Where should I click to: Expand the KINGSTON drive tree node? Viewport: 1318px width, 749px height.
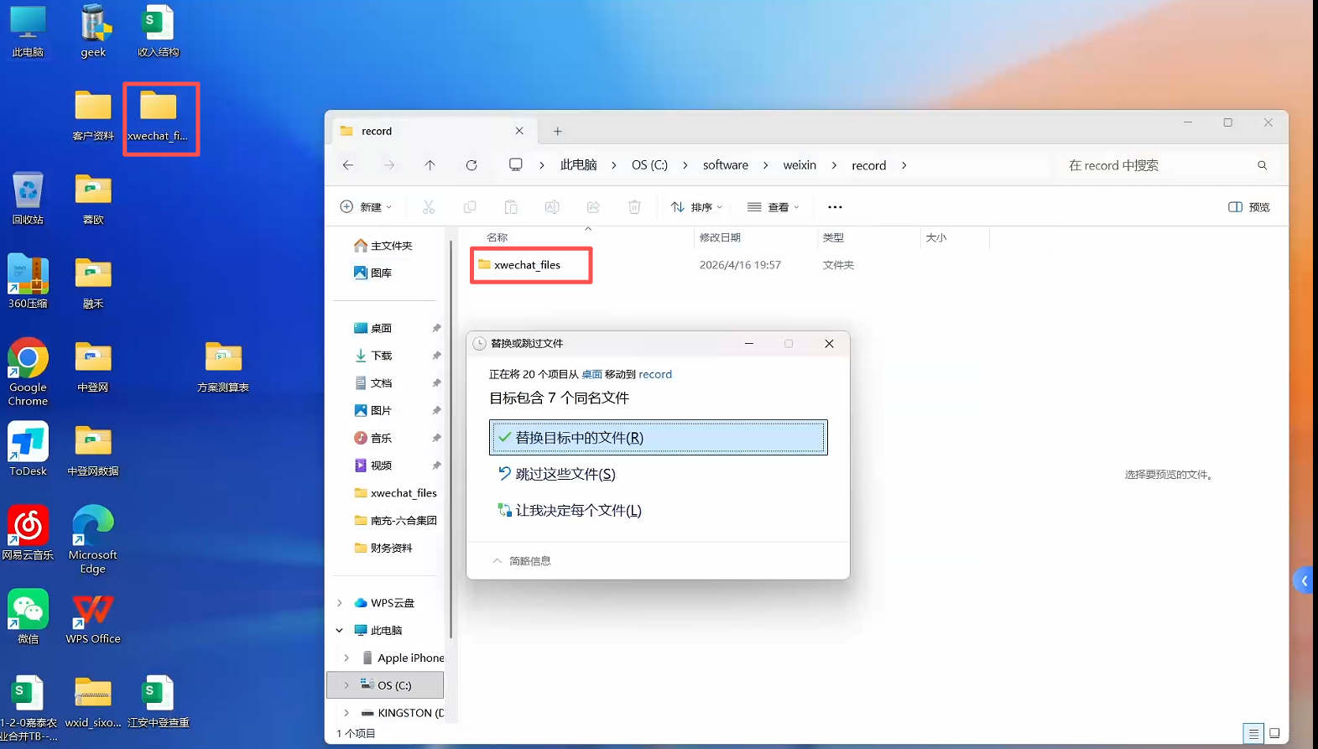[346, 713]
